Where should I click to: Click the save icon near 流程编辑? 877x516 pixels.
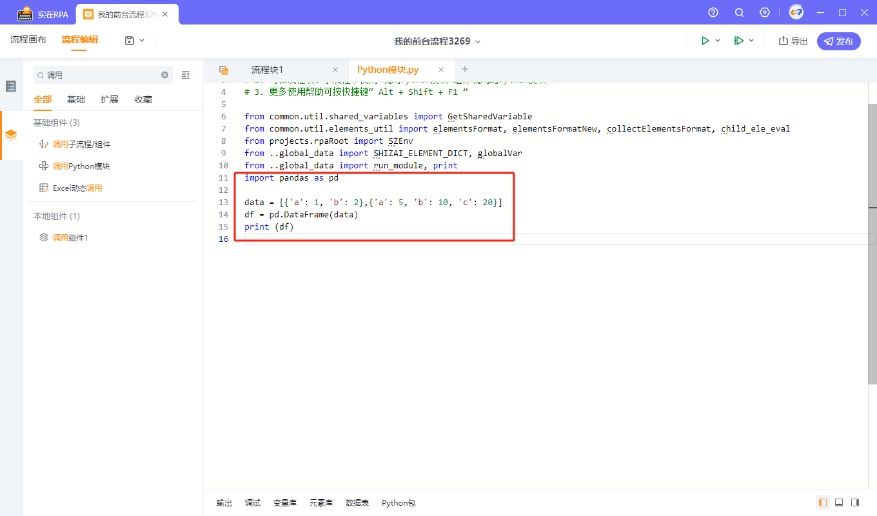(130, 40)
